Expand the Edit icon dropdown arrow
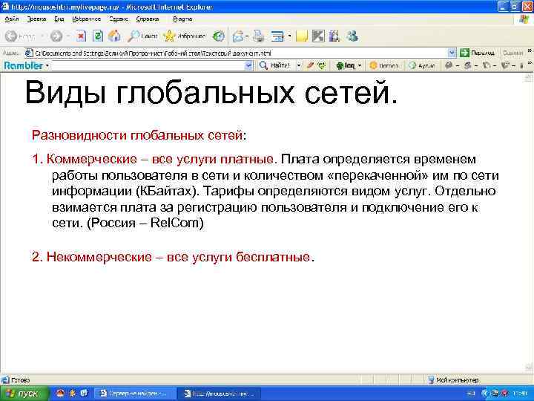Screen dimensions: 534x401 click(289, 36)
